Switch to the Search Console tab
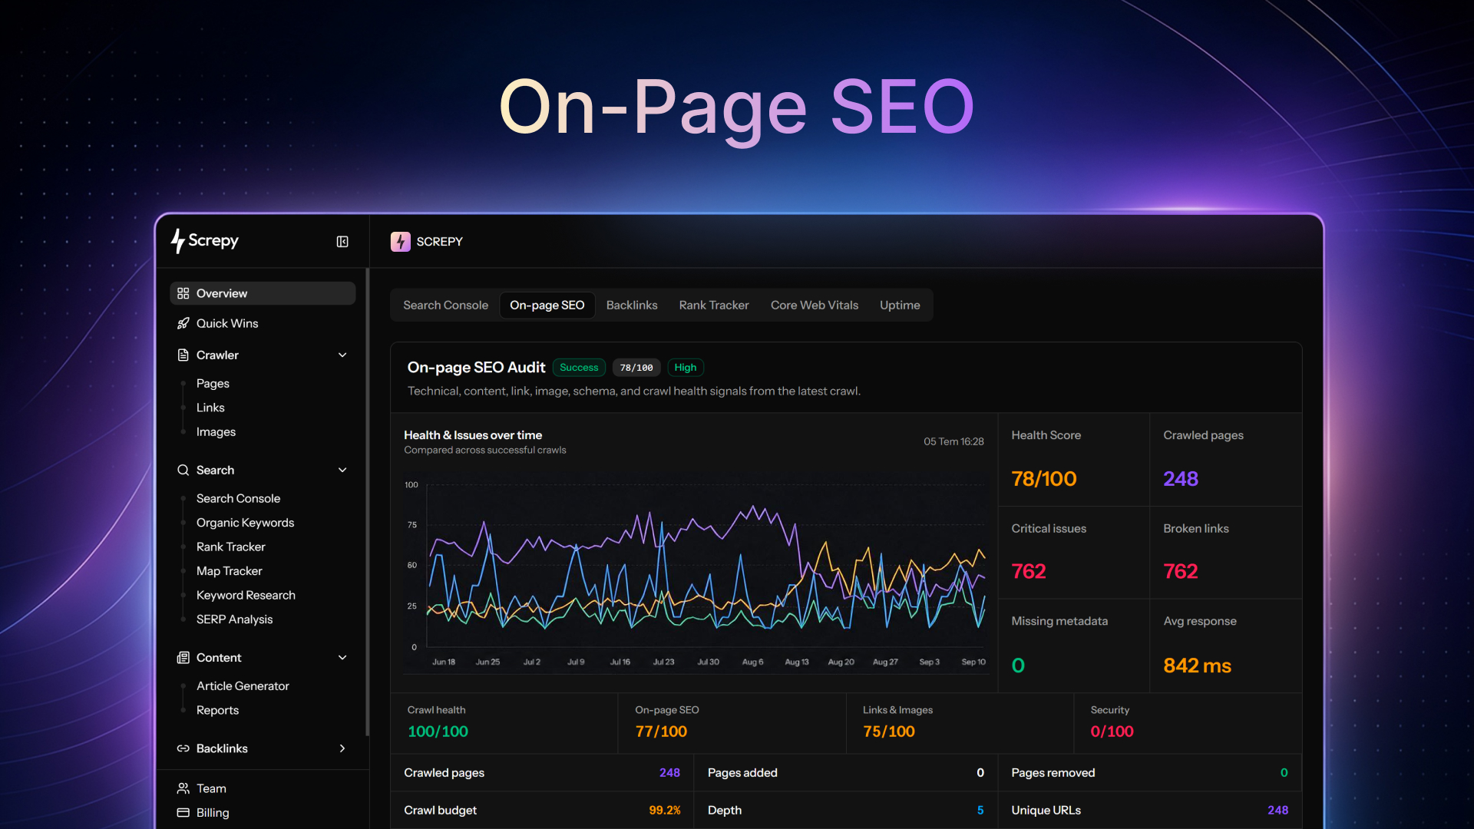1474x829 pixels. click(x=445, y=305)
